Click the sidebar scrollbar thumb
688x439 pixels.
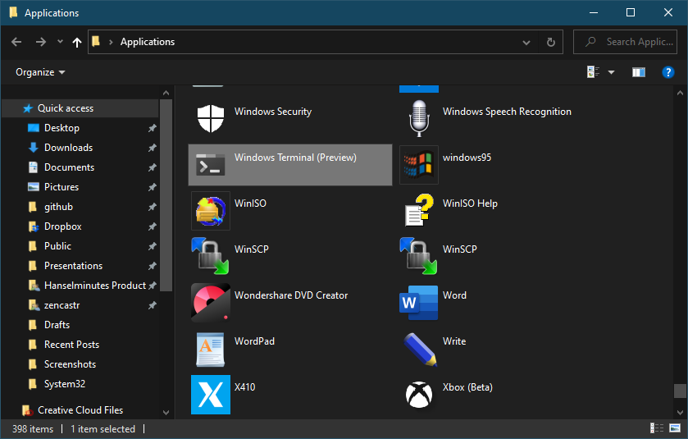[166, 195]
